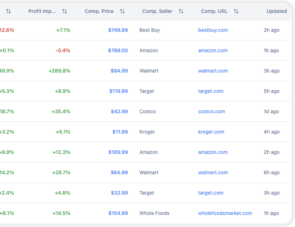Click the Updated column header
The width and height of the screenshot is (295, 227).
pyautogui.click(x=276, y=11)
